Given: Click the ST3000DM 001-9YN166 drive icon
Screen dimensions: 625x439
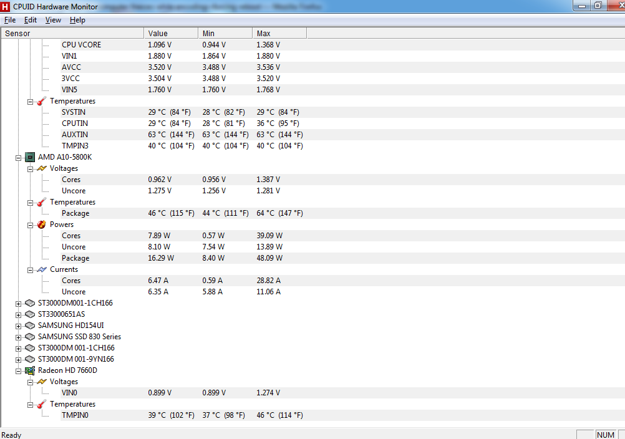Looking at the screenshot, I should [x=29, y=359].
